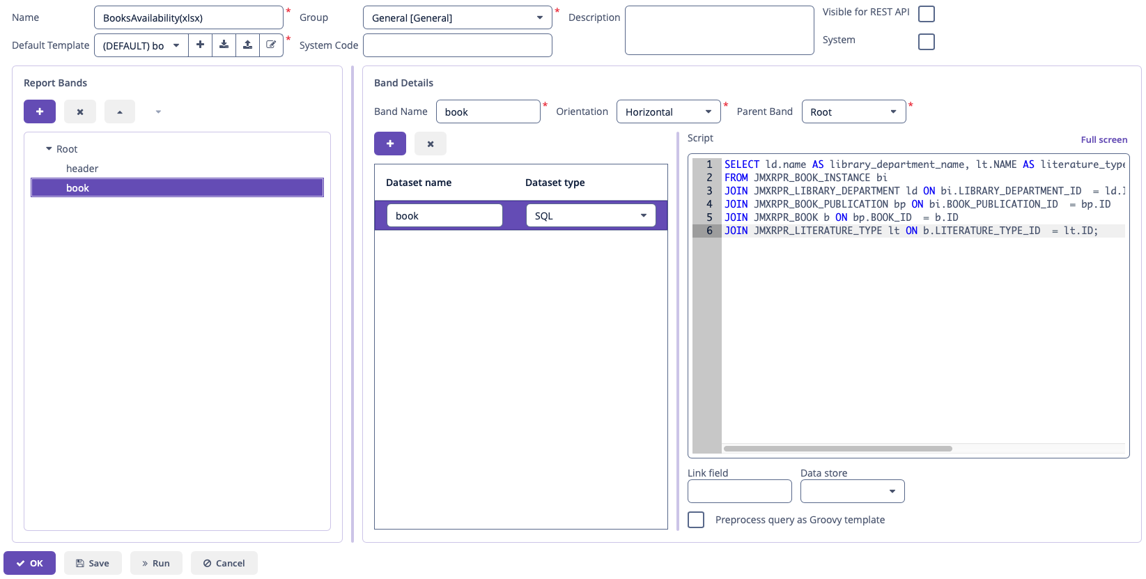
Task: Collapse the Root tree node
Action: point(49,148)
